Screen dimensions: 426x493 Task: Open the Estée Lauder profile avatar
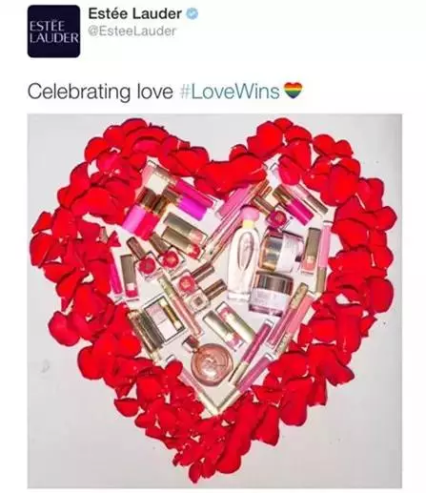(53, 31)
